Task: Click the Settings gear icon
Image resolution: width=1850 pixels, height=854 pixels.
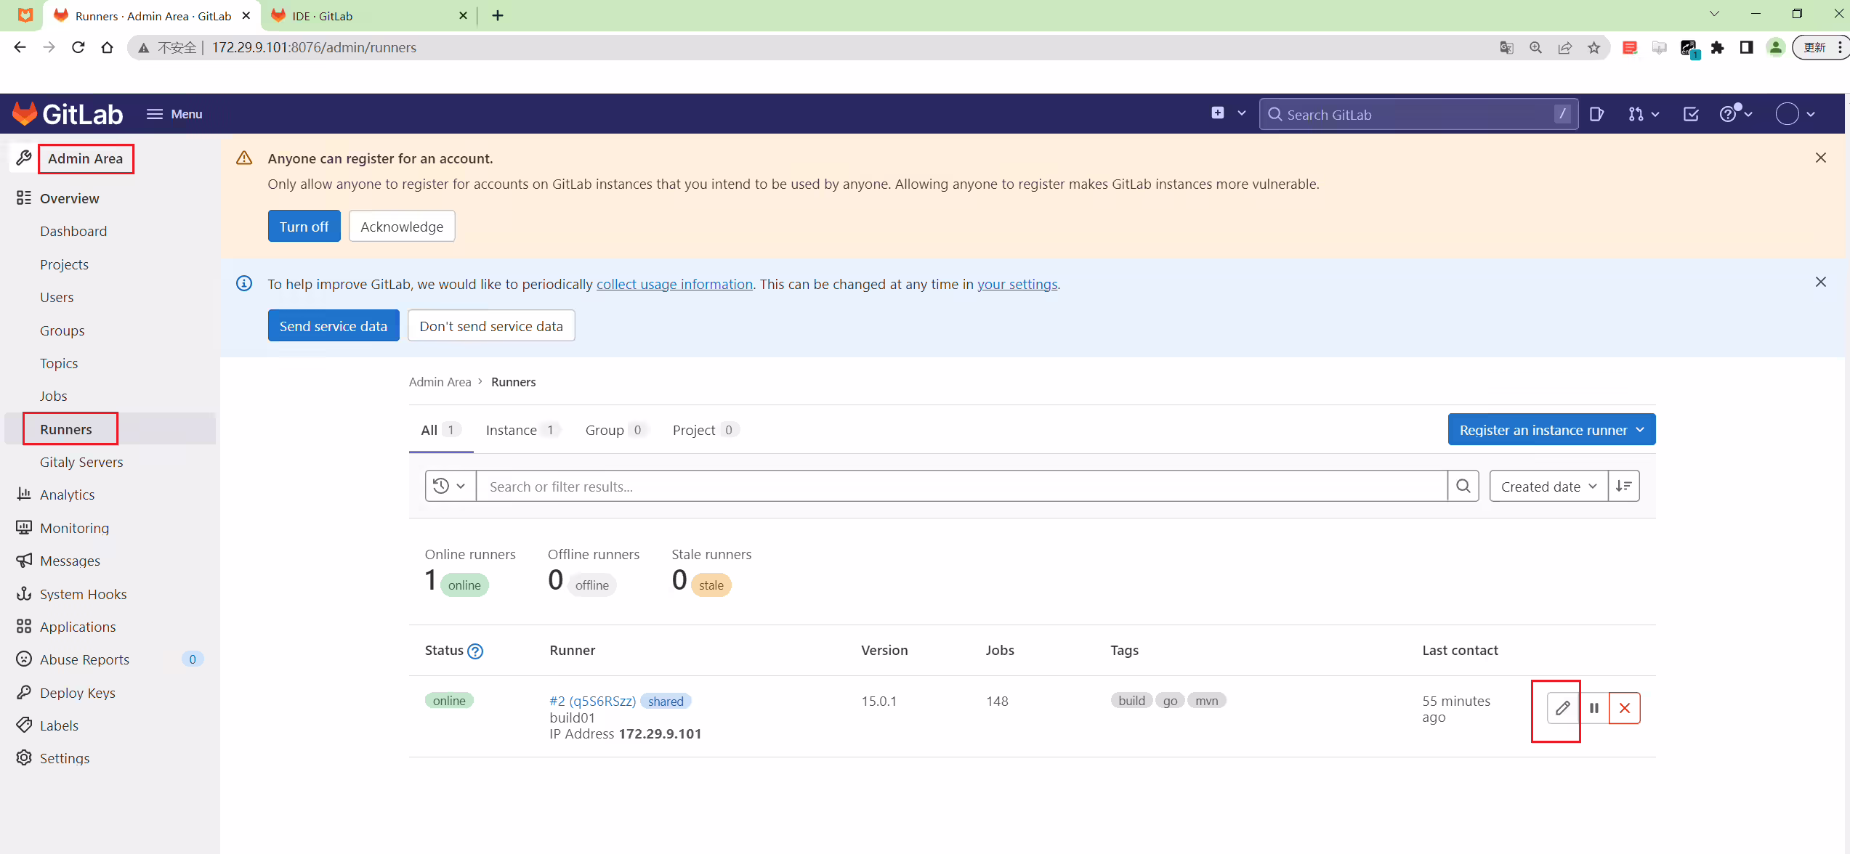Action: (x=24, y=757)
